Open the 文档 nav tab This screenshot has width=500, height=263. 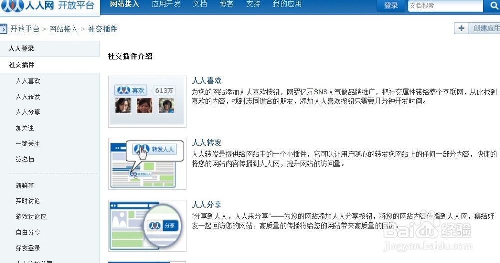tap(200, 4)
